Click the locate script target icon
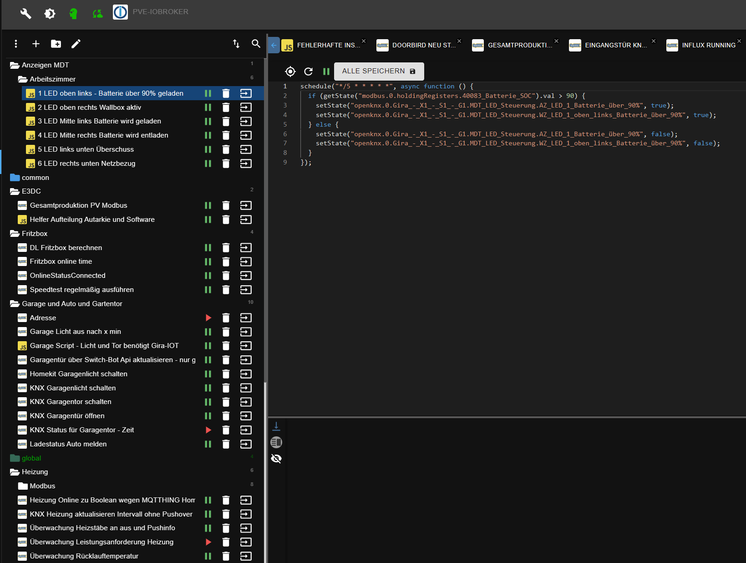746x563 pixels. click(290, 72)
